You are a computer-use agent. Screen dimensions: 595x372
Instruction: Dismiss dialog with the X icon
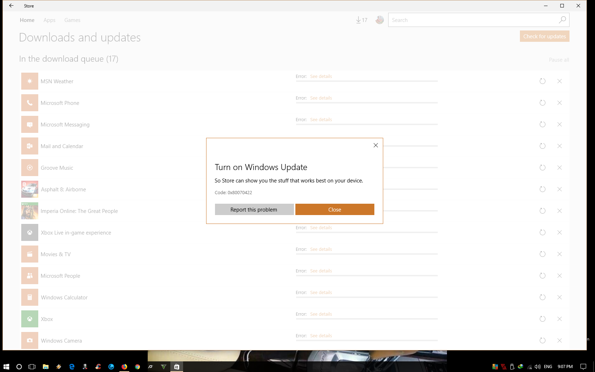point(376,145)
